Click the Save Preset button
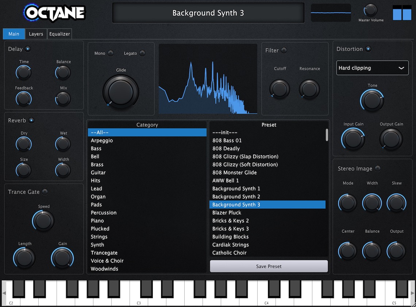The image size is (416, 307). click(x=269, y=266)
